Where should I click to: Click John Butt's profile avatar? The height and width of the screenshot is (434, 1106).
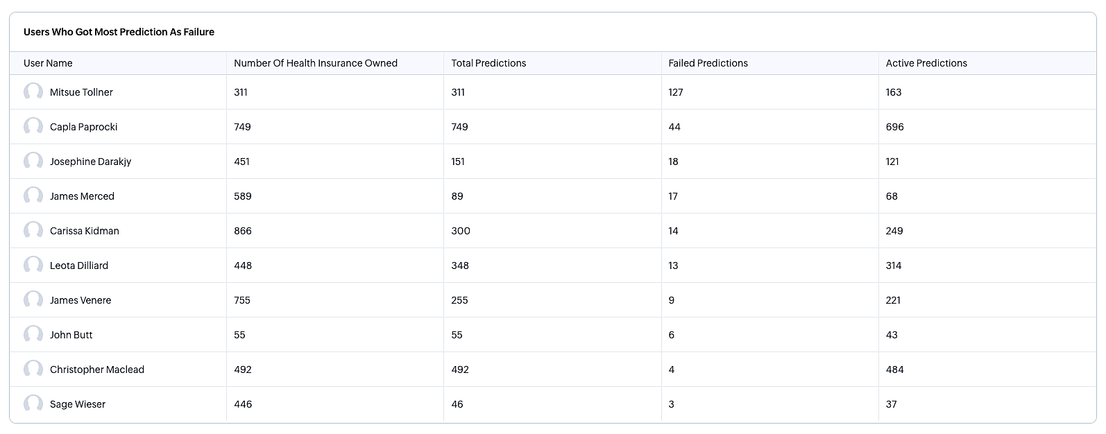click(x=33, y=335)
